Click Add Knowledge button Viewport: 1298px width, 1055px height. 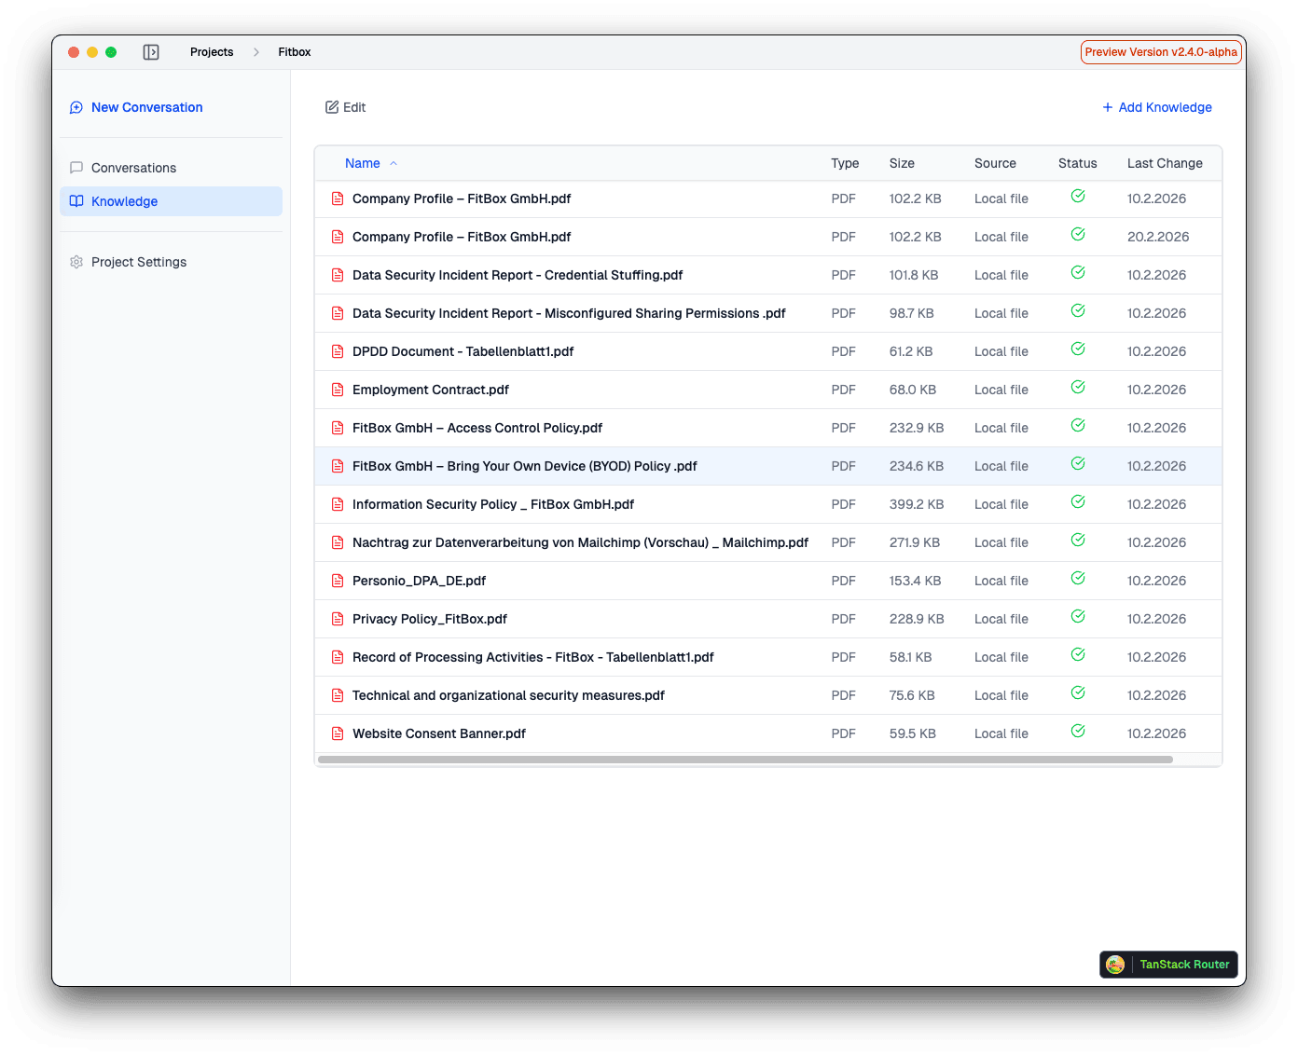tap(1157, 107)
